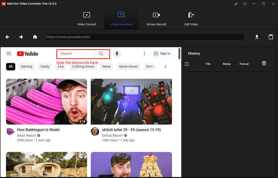278x178 pixels.
Task: Open the hamburger menu in title bar
Action: [245, 4]
